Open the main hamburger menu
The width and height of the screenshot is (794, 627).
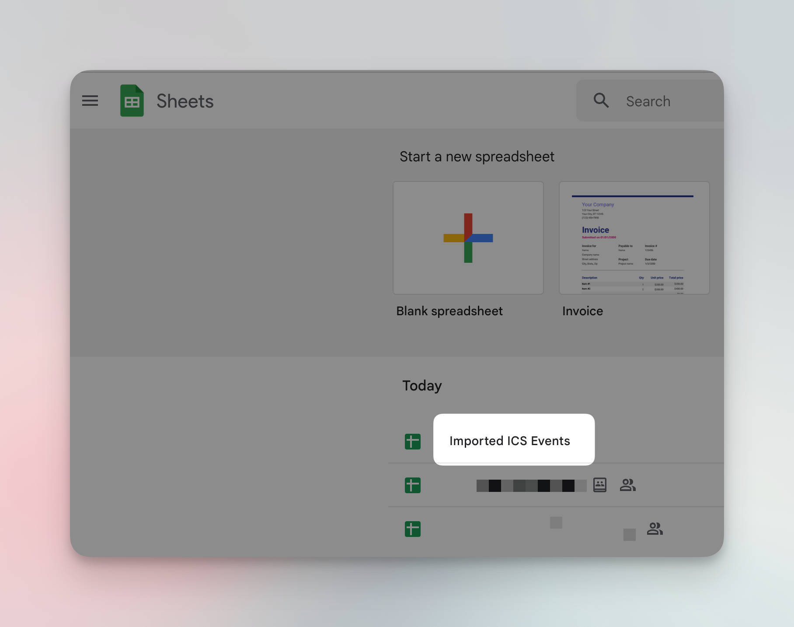pyautogui.click(x=90, y=101)
